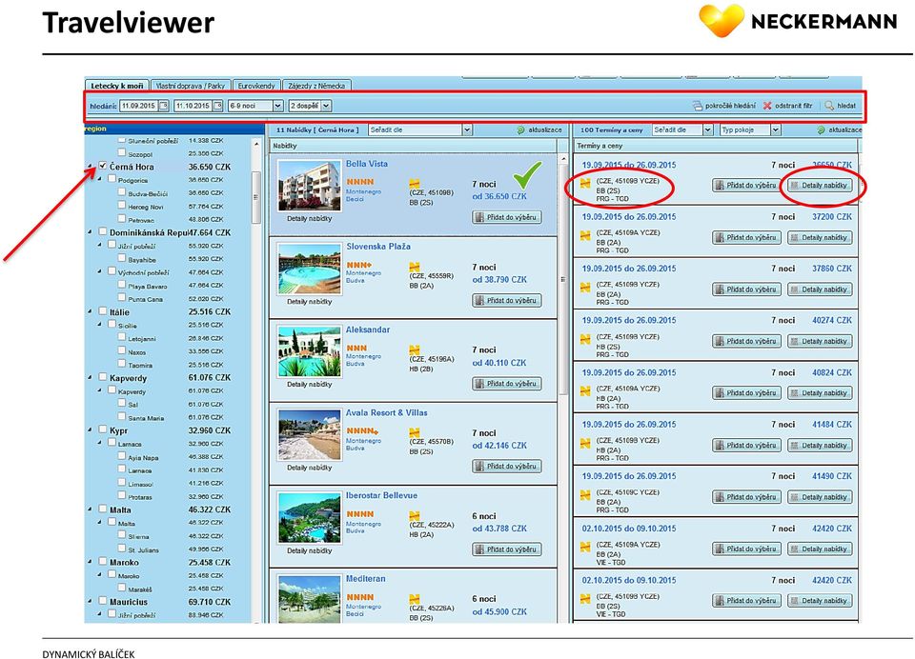
Task: Click the tour operator logo on Slovenska Plaža card
Action: coord(415,267)
